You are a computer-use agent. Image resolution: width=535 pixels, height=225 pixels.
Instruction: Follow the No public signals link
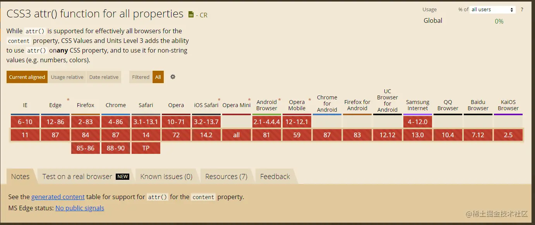click(x=80, y=208)
